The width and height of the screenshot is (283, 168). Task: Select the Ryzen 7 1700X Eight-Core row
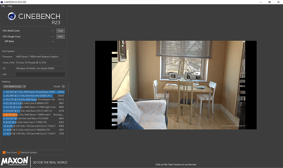coord(33,107)
